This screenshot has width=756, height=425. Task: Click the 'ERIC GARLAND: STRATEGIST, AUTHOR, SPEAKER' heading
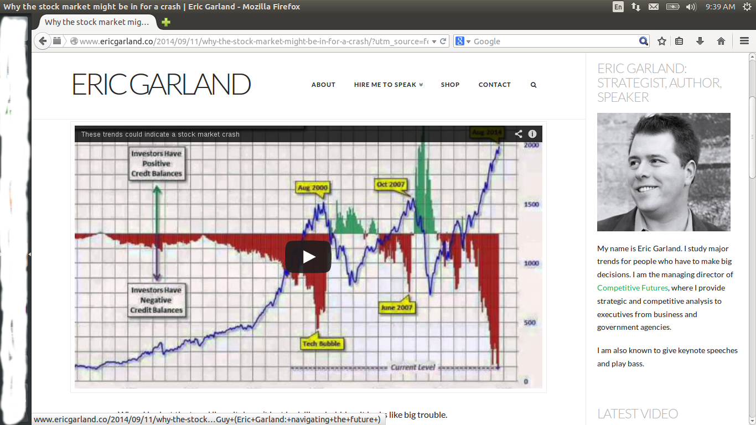[x=660, y=83]
